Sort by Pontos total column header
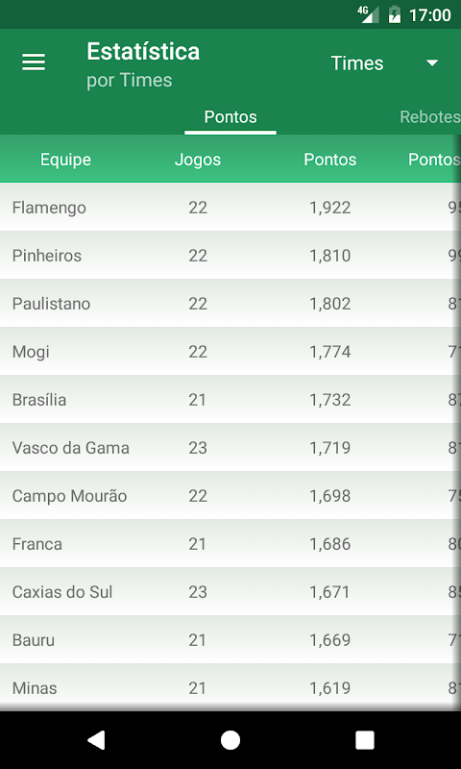The height and width of the screenshot is (769, 461). (x=329, y=160)
